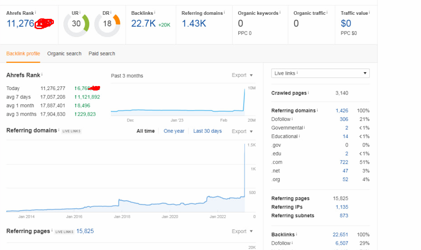421x250 pixels.
Task: Click the $0 traffic value figure
Action: 346,24
